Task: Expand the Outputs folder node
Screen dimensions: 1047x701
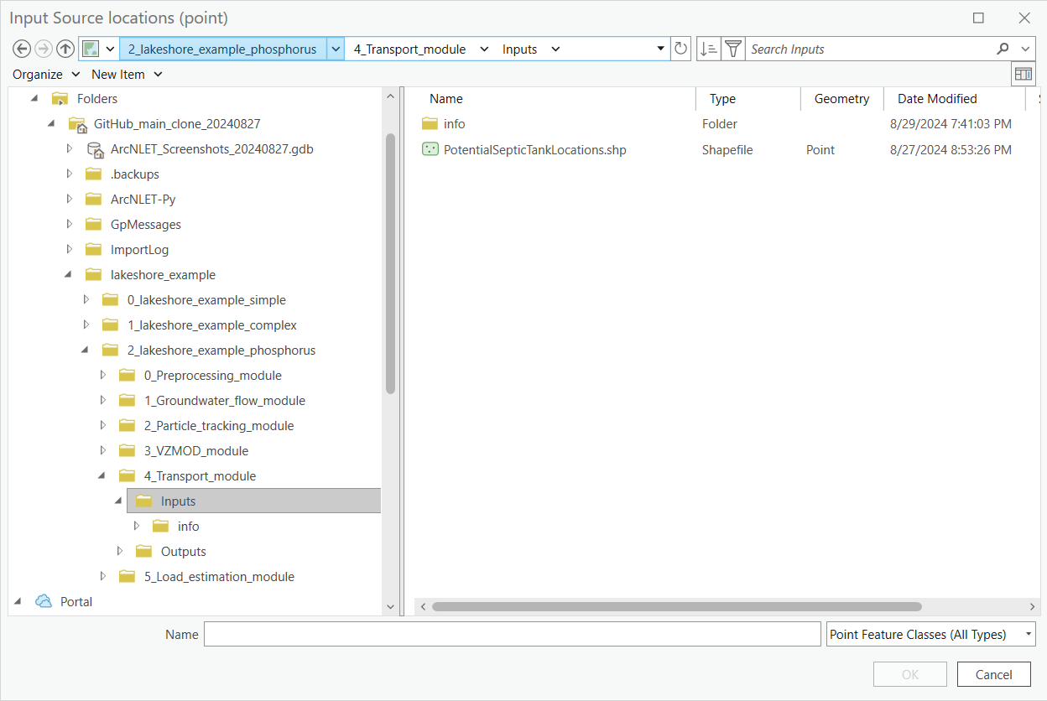Action: coord(120,551)
